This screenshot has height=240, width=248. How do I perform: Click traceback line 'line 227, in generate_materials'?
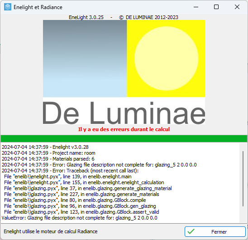coord(81,194)
